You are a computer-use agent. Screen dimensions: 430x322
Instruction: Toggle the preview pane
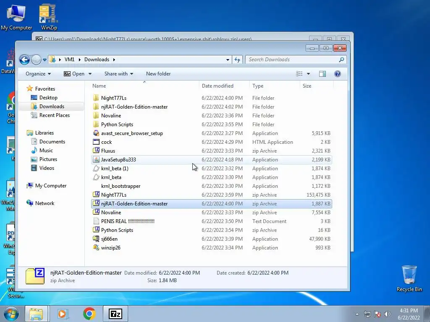[322, 74]
